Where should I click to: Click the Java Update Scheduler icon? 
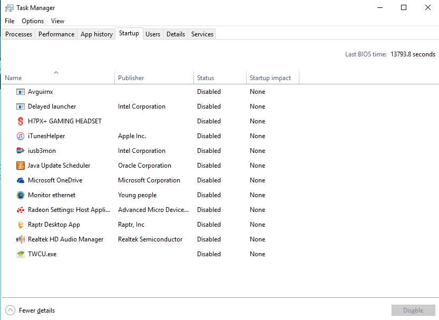pos(21,166)
